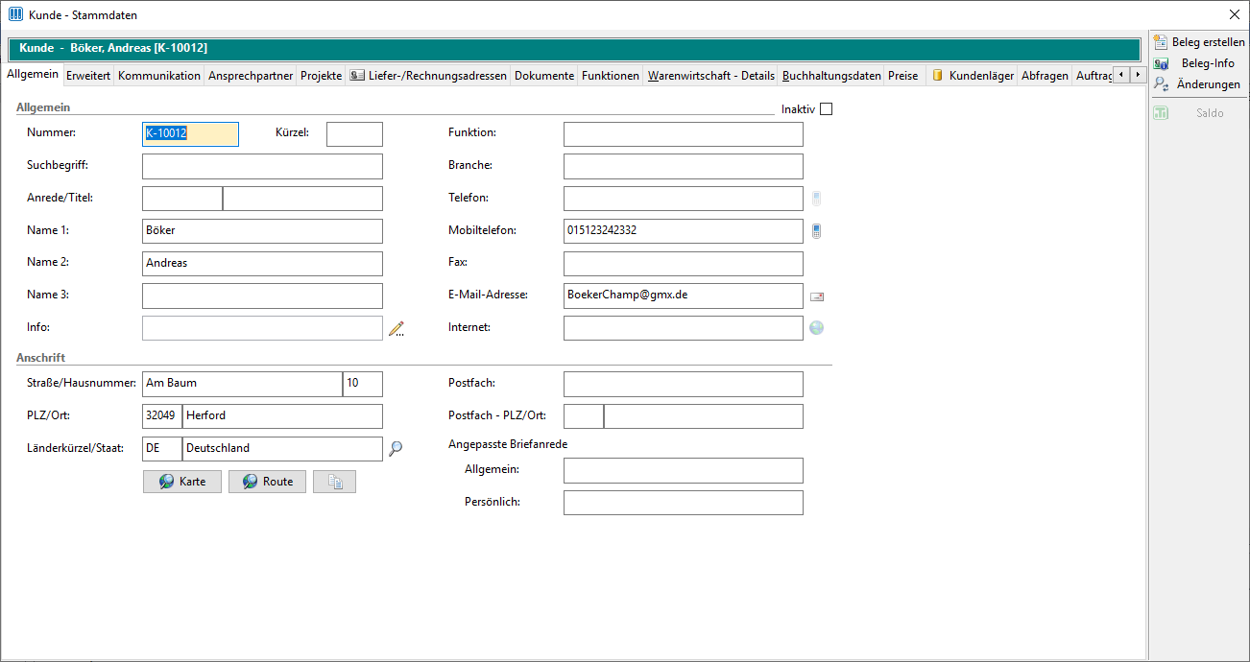Click the Name 1 field containing Böker
This screenshot has width=1250, height=662.
pyautogui.click(x=262, y=231)
